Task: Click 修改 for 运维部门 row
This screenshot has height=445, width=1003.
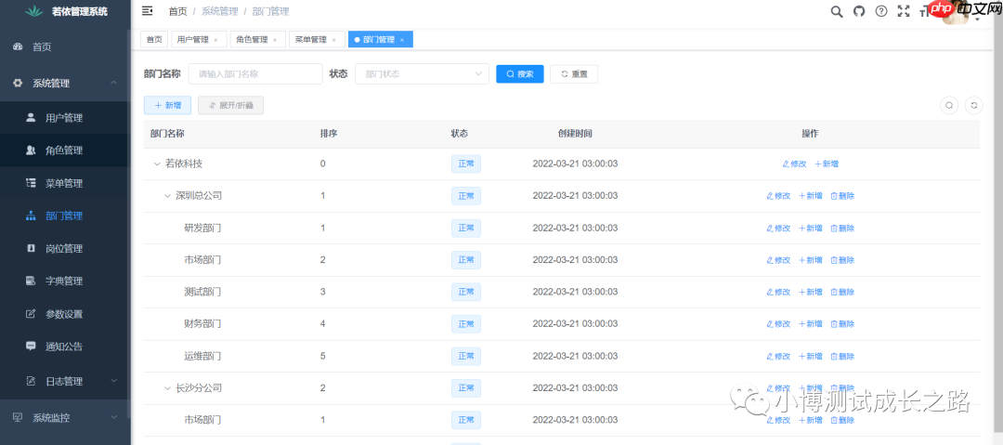Action: [x=778, y=356]
